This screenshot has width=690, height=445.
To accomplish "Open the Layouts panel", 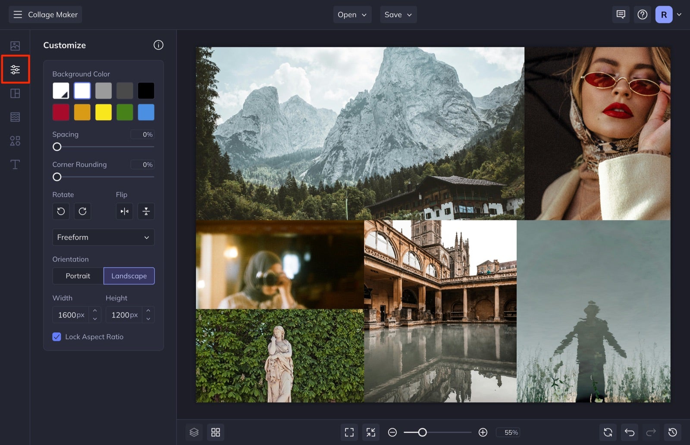I will coord(15,93).
